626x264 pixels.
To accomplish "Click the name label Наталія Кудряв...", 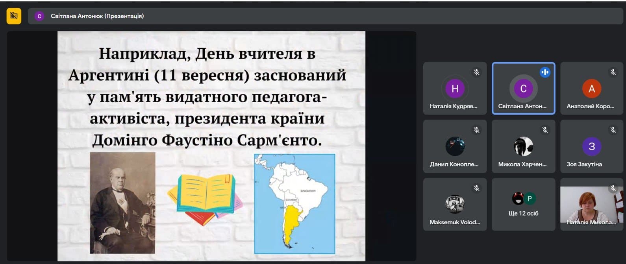I will [453, 106].
